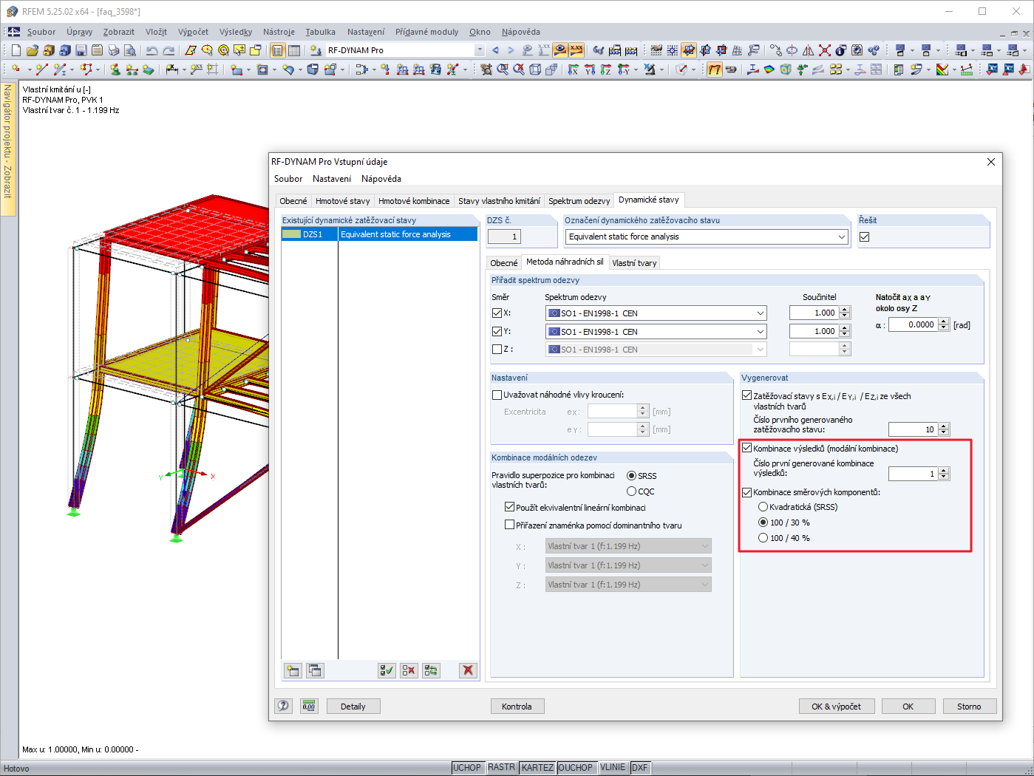The height and width of the screenshot is (776, 1034).
Task: Click the first generated load case number field
Action: (x=913, y=429)
